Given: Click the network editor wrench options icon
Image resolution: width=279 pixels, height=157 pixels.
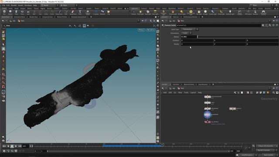Looking at the screenshot, I should [x=235, y=92].
